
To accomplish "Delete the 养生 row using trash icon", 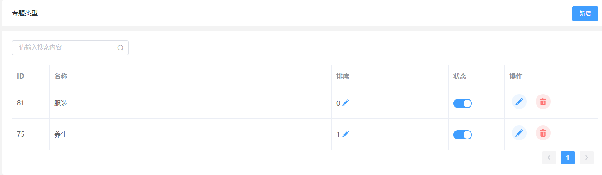I will coord(543,133).
